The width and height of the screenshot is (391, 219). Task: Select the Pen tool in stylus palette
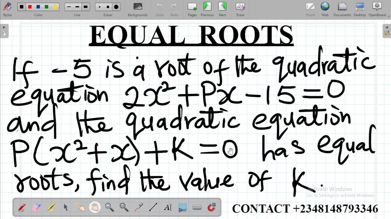22,207
